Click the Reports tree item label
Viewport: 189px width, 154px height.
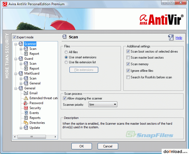[35, 118]
